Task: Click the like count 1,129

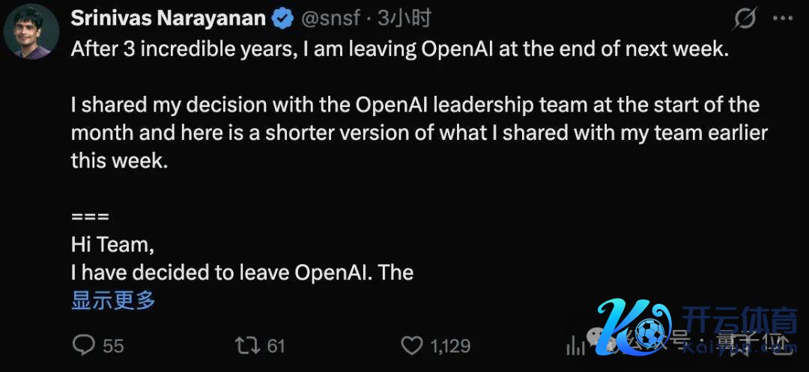Action: point(451,346)
